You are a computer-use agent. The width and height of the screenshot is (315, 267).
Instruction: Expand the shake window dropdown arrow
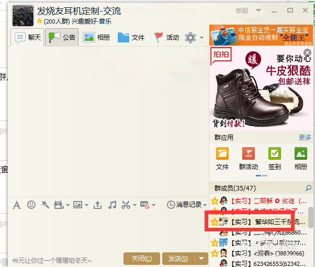click(67, 205)
